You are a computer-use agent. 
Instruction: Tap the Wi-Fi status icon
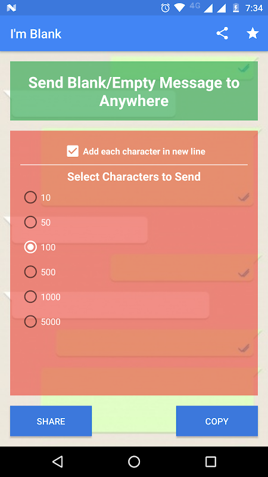click(x=180, y=8)
